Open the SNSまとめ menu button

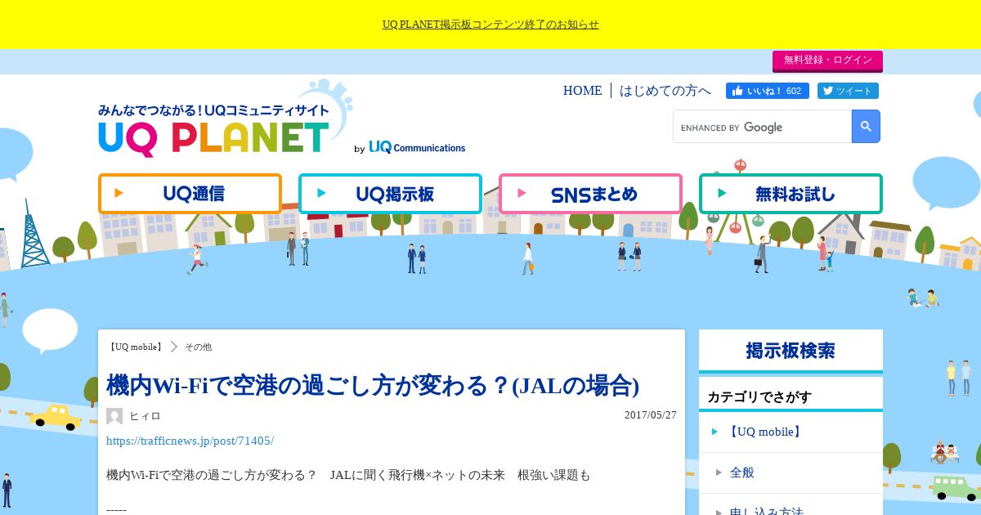pos(590,194)
